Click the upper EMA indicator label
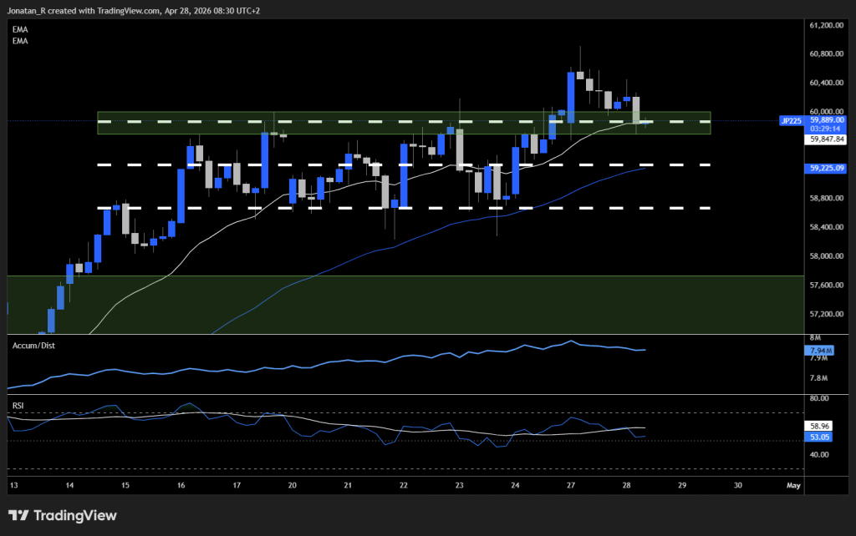The image size is (856, 536). coord(19,29)
